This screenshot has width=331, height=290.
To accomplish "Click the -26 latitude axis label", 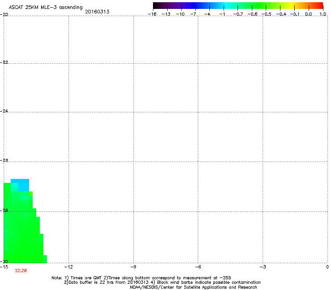I will (x=4, y=161).
